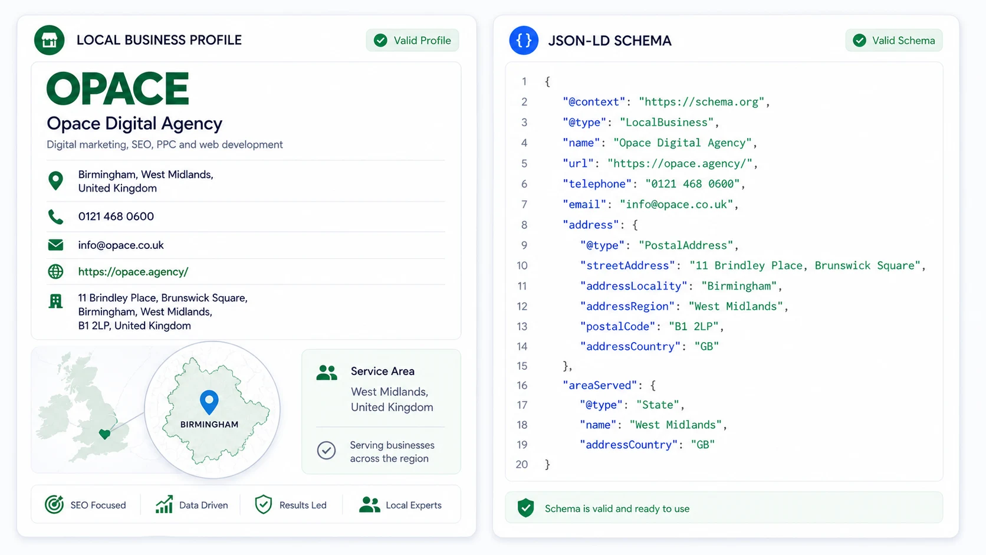Viewport: 986px width, 555px height.
Task: Click the "url" line in the schema code
Action: click(x=660, y=163)
